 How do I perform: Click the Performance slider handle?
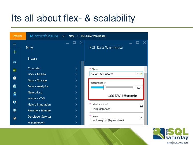pyautogui.click(x=105, y=87)
